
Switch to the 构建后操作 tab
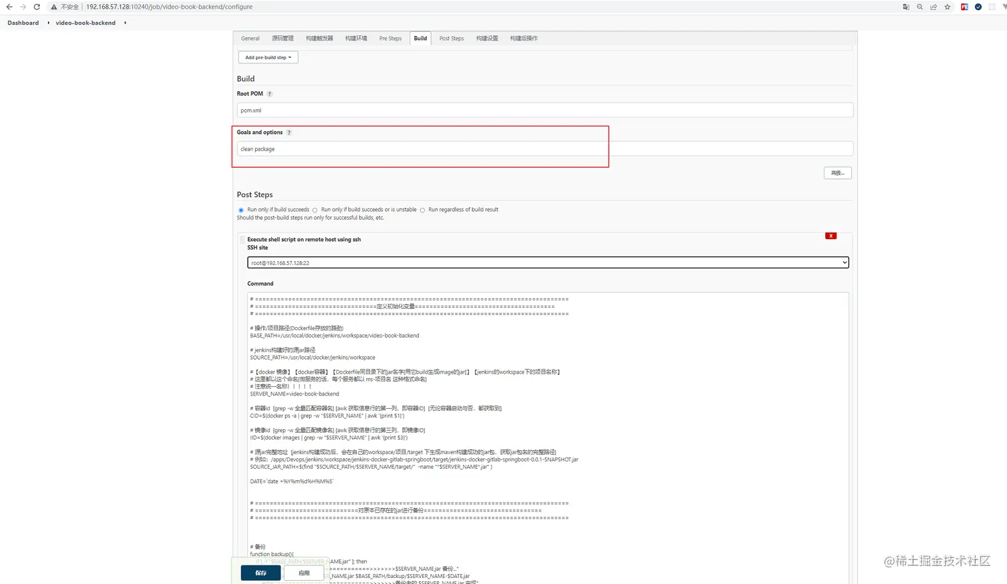click(524, 39)
